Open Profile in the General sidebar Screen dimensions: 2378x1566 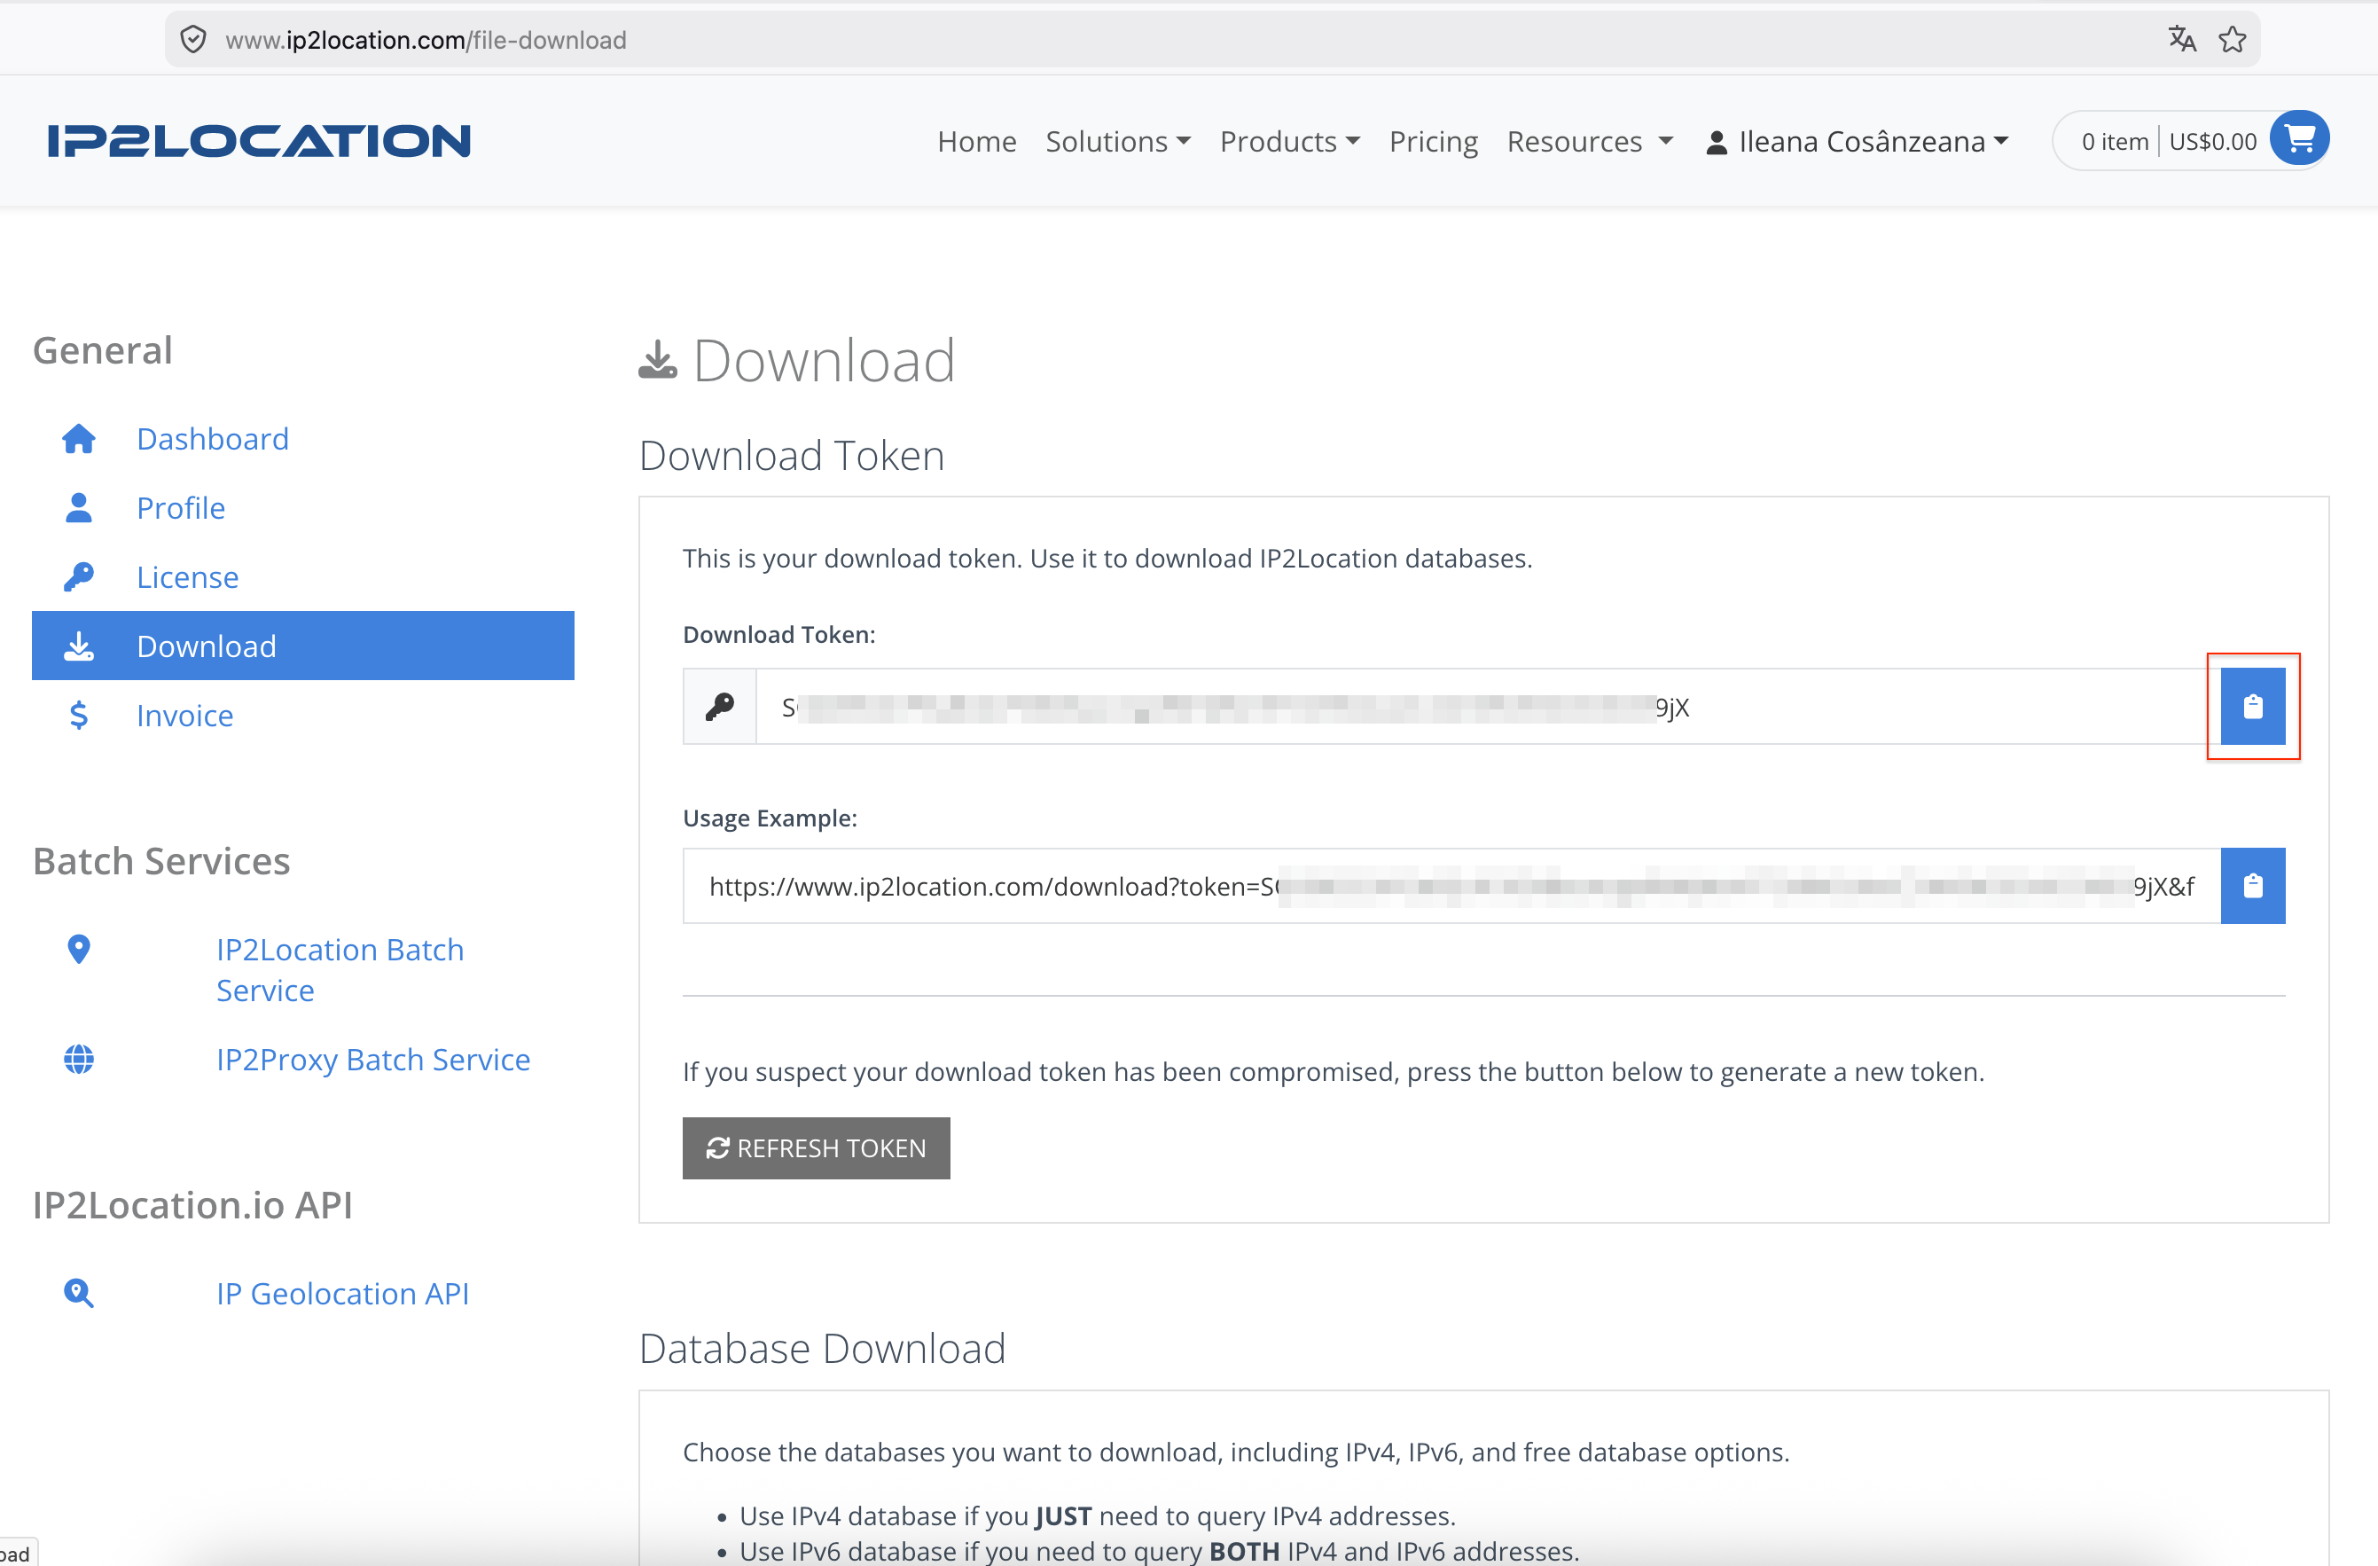(181, 508)
